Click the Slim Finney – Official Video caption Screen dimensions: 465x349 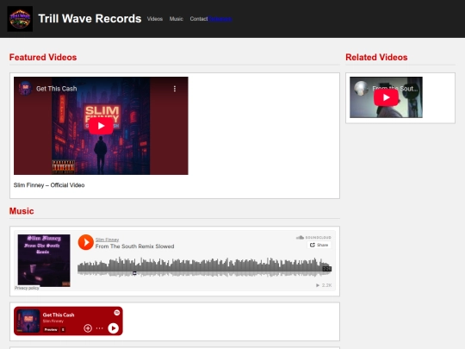point(49,185)
